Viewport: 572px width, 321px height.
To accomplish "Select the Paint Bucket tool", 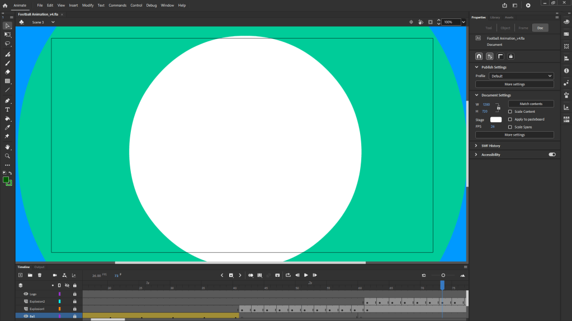I will (8, 119).
